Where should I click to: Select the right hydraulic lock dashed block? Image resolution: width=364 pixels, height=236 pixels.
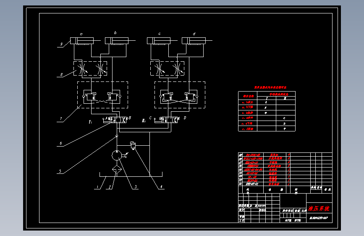click(180, 95)
